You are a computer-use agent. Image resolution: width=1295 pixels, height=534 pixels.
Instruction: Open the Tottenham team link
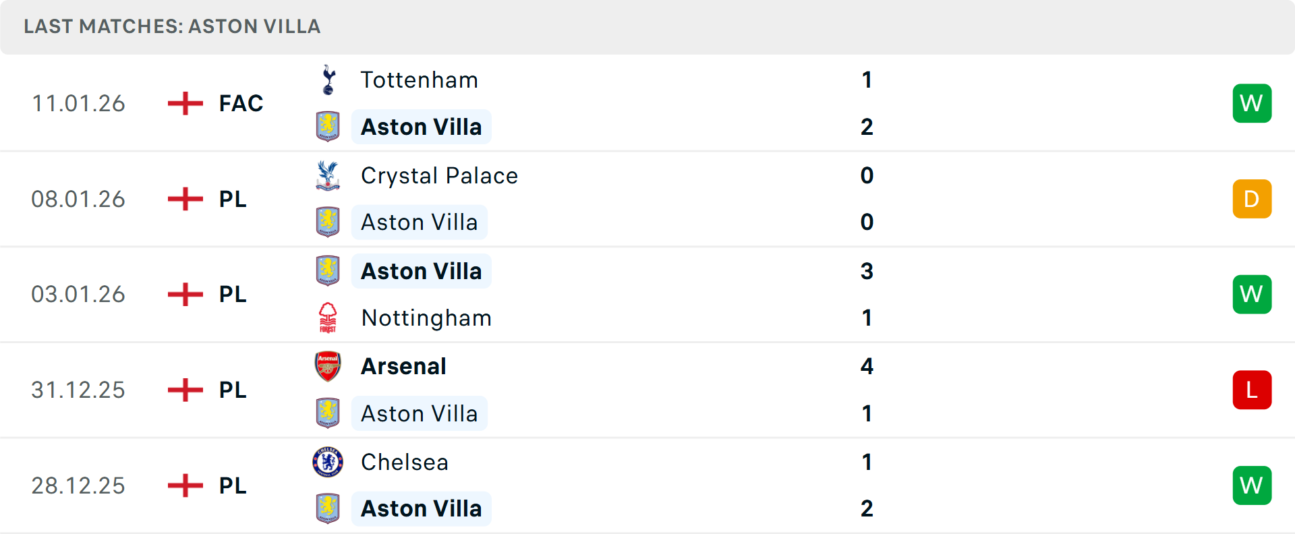(x=419, y=80)
